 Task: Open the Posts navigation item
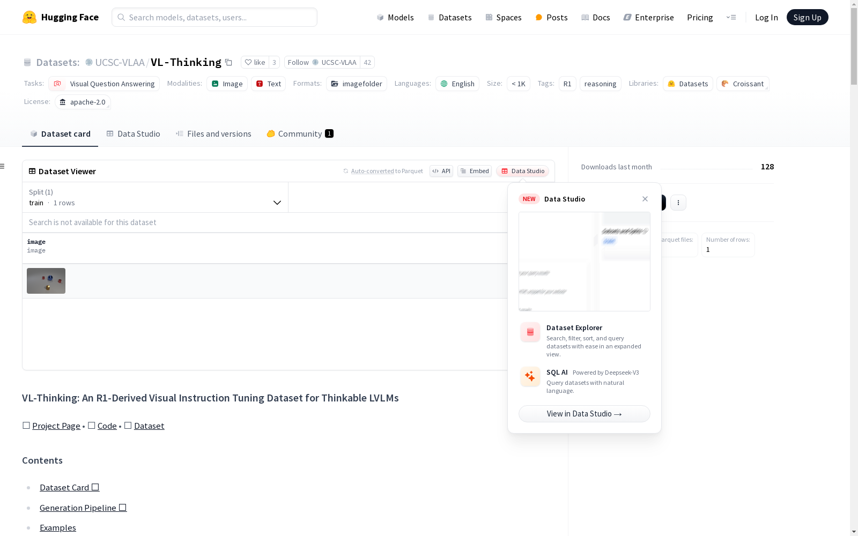pyautogui.click(x=551, y=17)
